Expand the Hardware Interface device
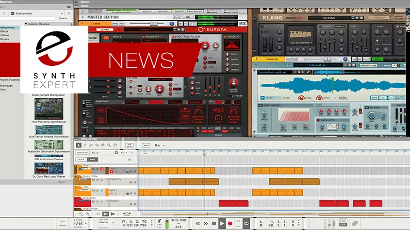 click(x=83, y=11)
